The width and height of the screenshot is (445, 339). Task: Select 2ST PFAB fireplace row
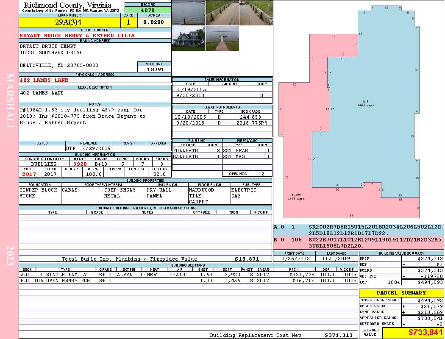pyautogui.click(x=247, y=150)
